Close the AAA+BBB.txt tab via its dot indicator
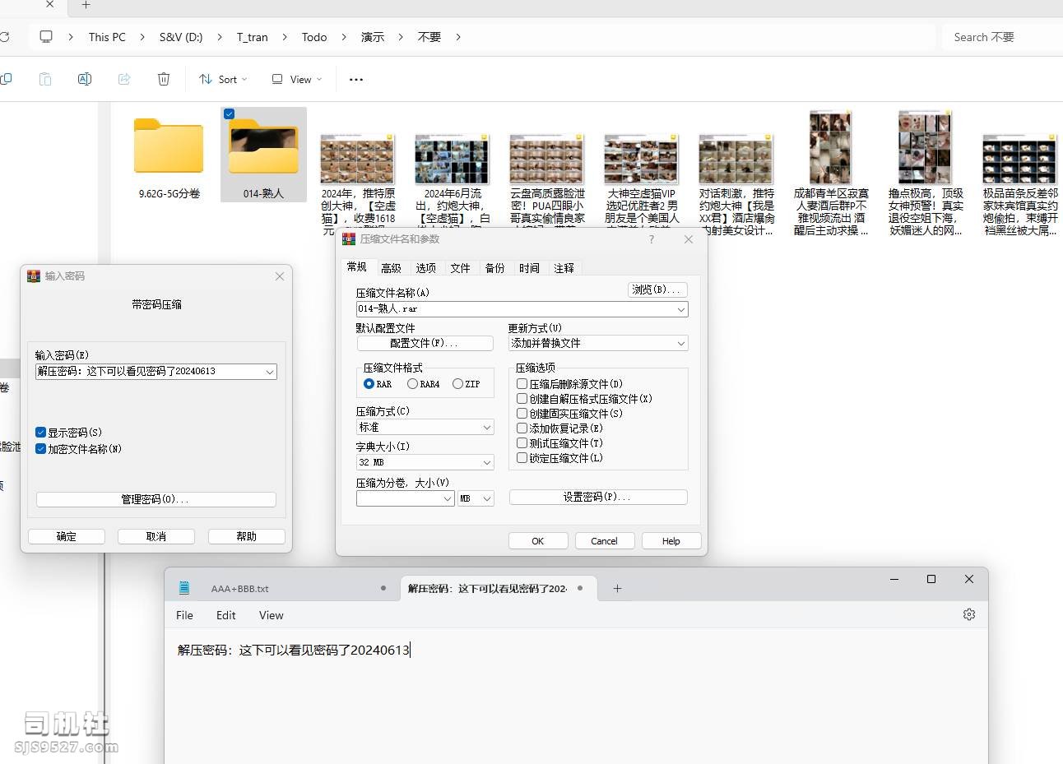Viewport: 1063px width, 764px height. (383, 588)
